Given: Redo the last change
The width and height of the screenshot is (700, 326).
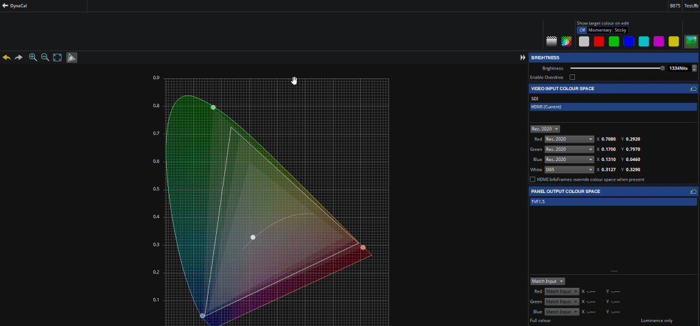Looking at the screenshot, I should point(18,57).
